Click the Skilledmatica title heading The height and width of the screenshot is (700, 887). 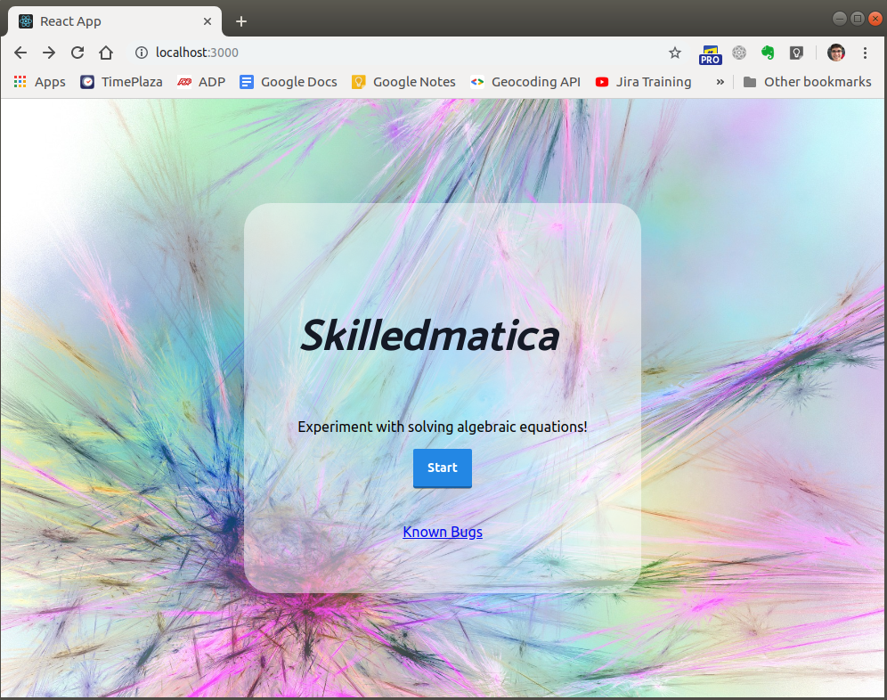(430, 336)
